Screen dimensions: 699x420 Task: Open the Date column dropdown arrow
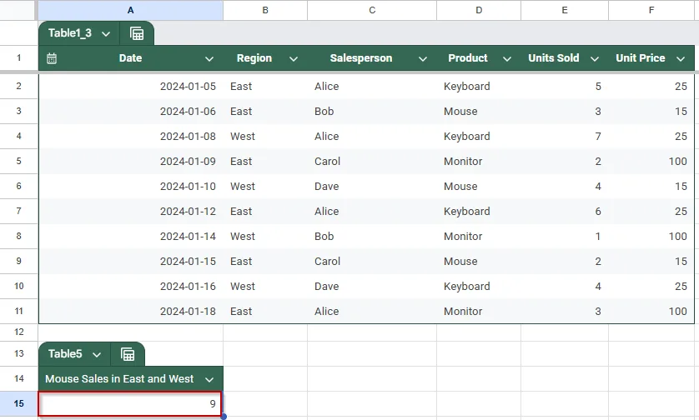209,59
